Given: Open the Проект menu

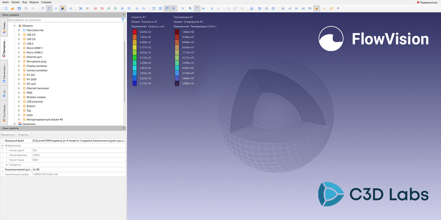Looking at the screenshot, I should click(x=15, y=2).
